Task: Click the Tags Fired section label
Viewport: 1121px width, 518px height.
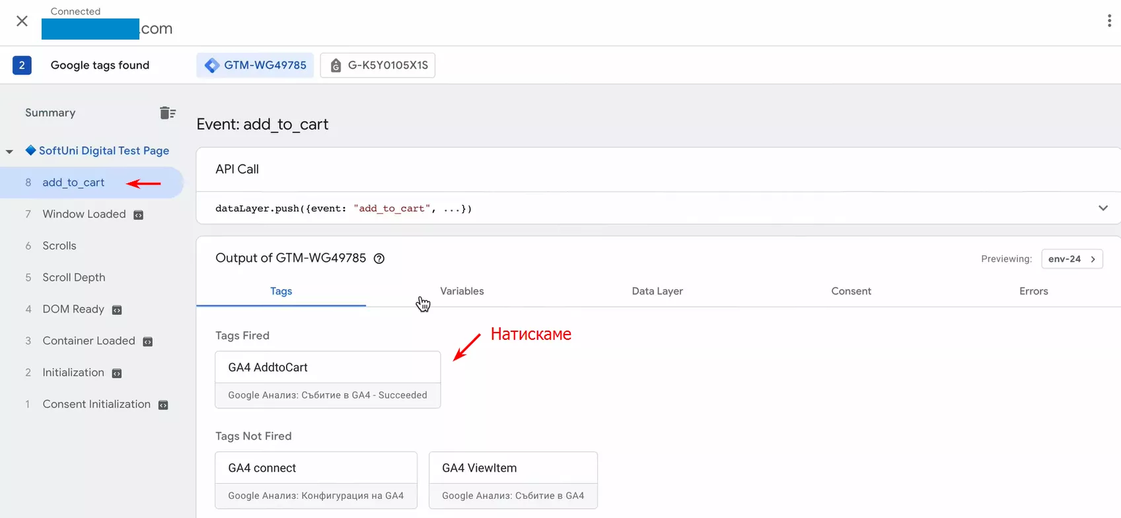Action: pos(242,335)
